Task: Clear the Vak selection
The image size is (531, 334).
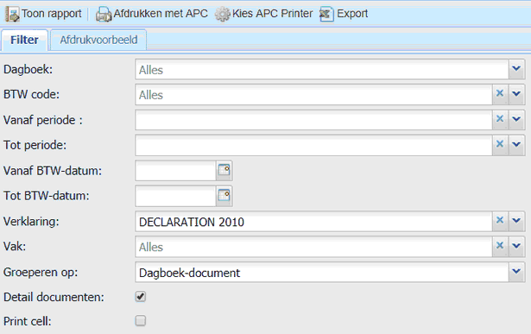Action: click(x=500, y=246)
